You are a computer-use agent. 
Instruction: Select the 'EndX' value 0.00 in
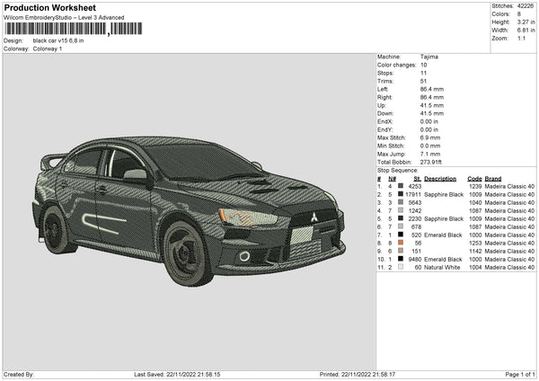[x=429, y=121]
